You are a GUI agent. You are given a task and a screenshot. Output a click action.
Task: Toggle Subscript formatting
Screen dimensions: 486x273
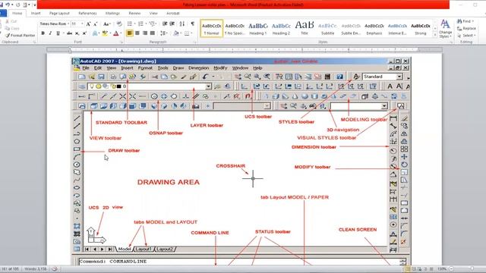[x=77, y=33]
